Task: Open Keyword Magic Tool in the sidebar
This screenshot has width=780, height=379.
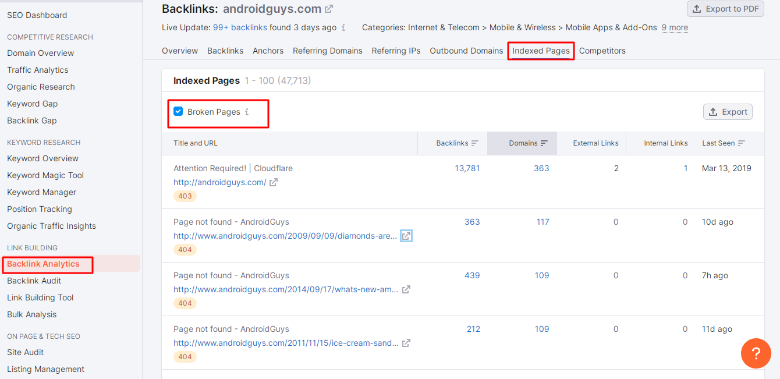Action: tap(45, 175)
